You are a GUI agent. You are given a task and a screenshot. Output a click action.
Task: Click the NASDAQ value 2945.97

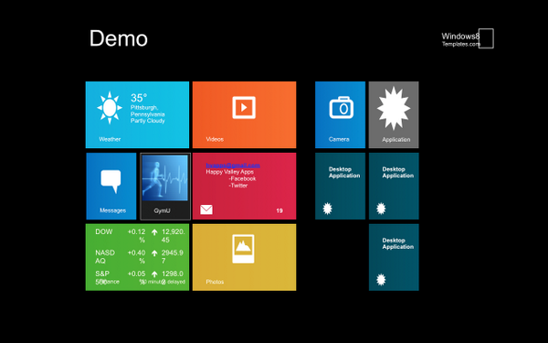(172, 257)
